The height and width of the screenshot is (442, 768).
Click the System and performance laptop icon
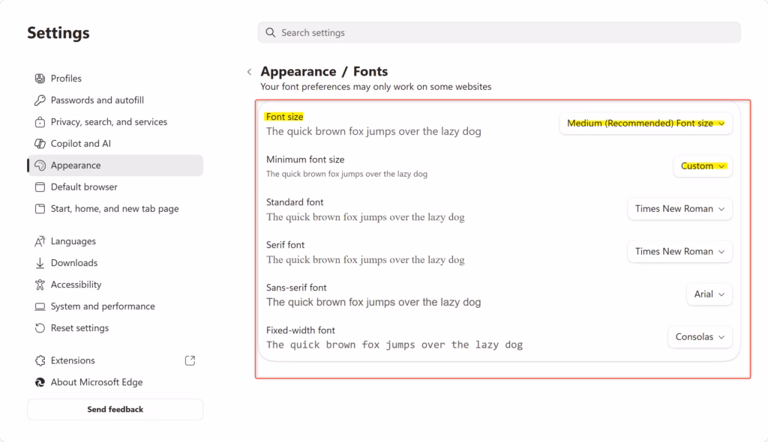coord(40,306)
